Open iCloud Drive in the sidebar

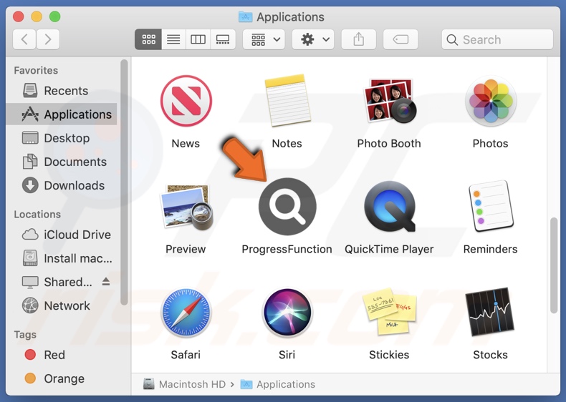tap(62, 235)
